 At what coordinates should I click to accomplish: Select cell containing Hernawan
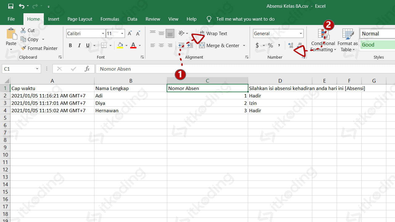click(x=131, y=110)
